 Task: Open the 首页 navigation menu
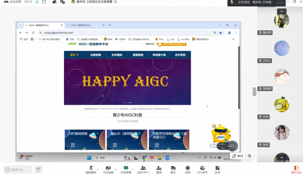click(x=74, y=55)
